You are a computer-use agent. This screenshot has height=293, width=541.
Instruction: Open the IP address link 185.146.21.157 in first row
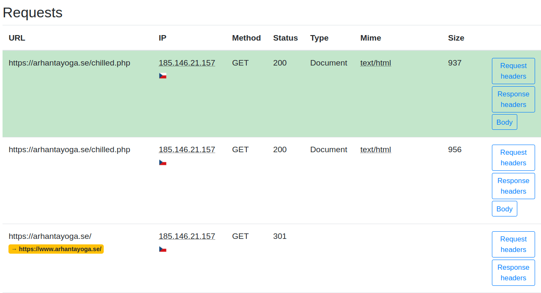tap(187, 63)
